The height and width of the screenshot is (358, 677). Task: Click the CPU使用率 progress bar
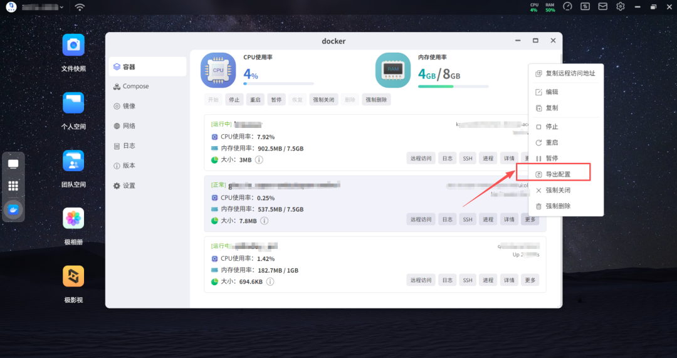278,84
